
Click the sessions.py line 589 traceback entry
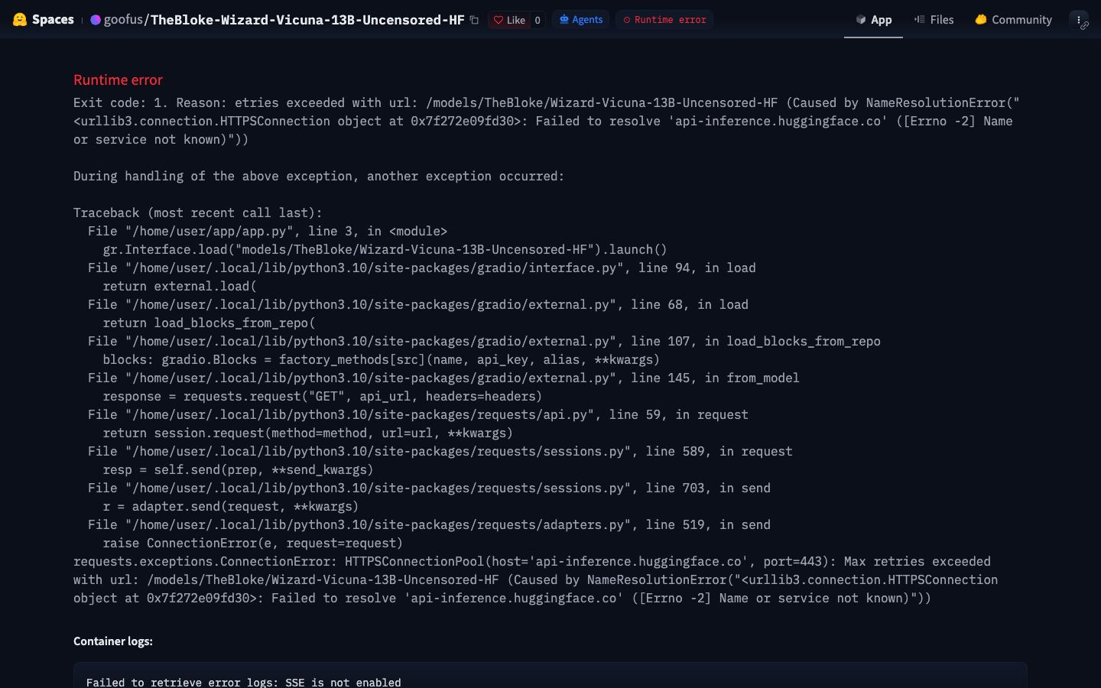[440, 451]
